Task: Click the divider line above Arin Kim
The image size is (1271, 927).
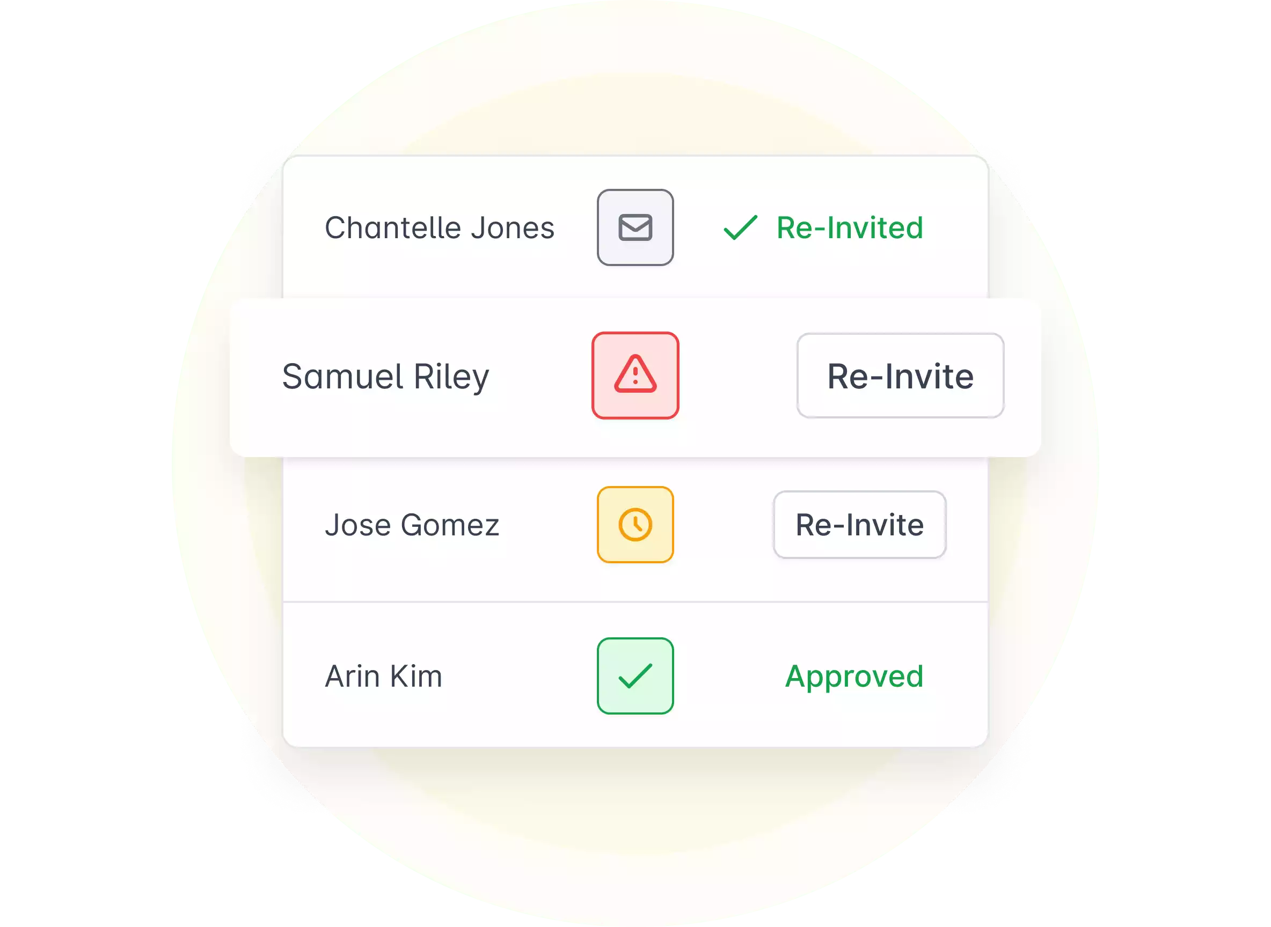Action: pyautogui.click(x=635, y=602)
